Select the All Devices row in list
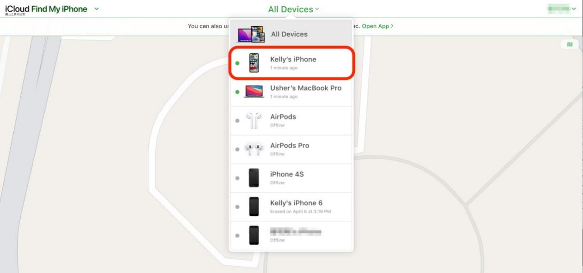The width and height of the screenshot is (583, 273). click(291, 34)
